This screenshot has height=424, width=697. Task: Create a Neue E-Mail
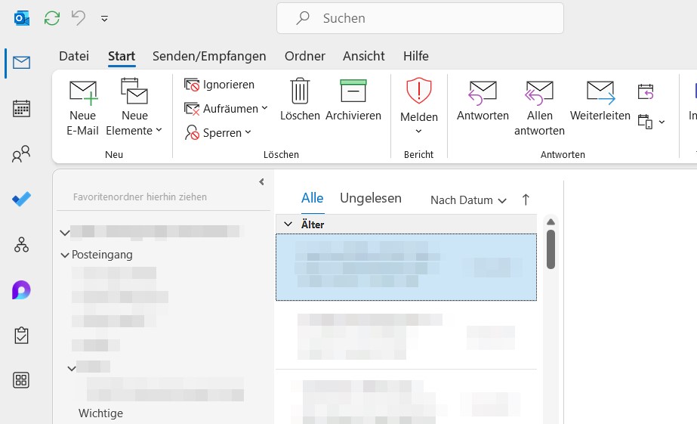82,108
